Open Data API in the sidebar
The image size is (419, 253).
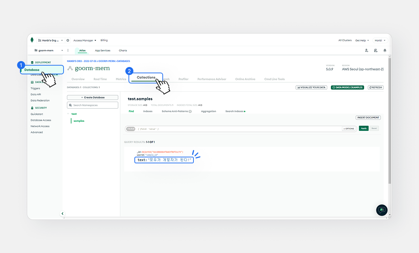[x=36, y=95]
